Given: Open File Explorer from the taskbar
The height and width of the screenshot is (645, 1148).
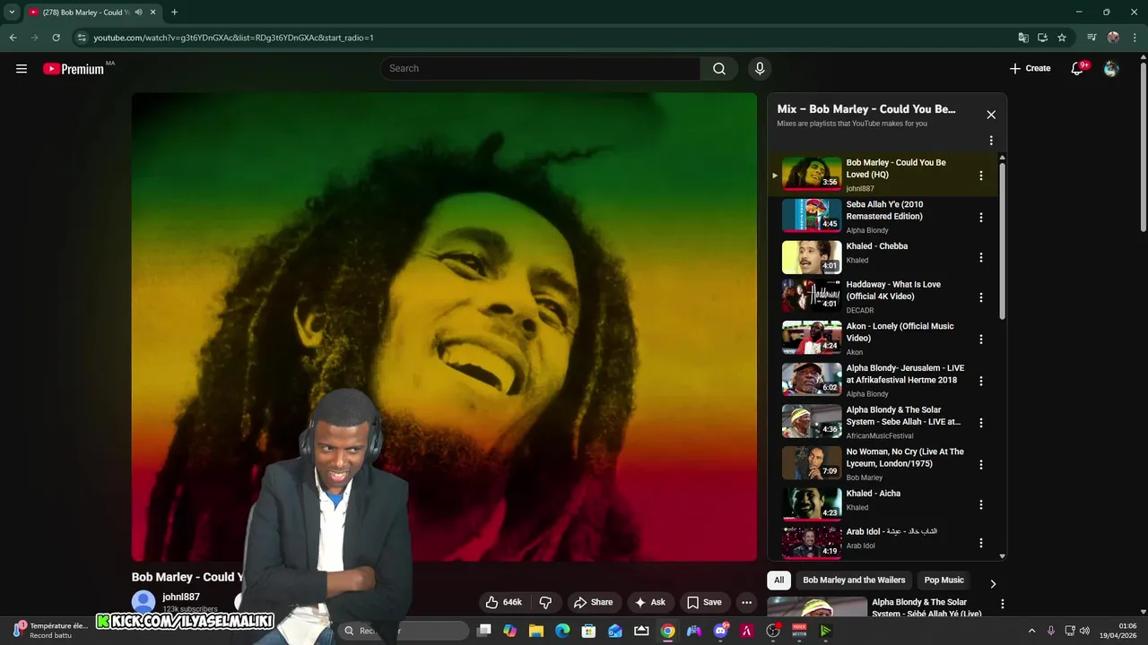Looking at the screenshot, I should [536, 631].
